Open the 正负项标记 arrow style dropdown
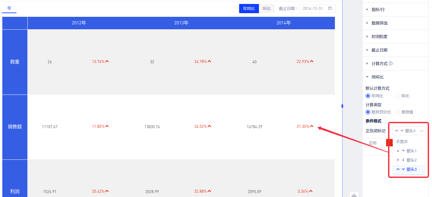The width and height of the screenshot is (432, 197). click(409, 131)
